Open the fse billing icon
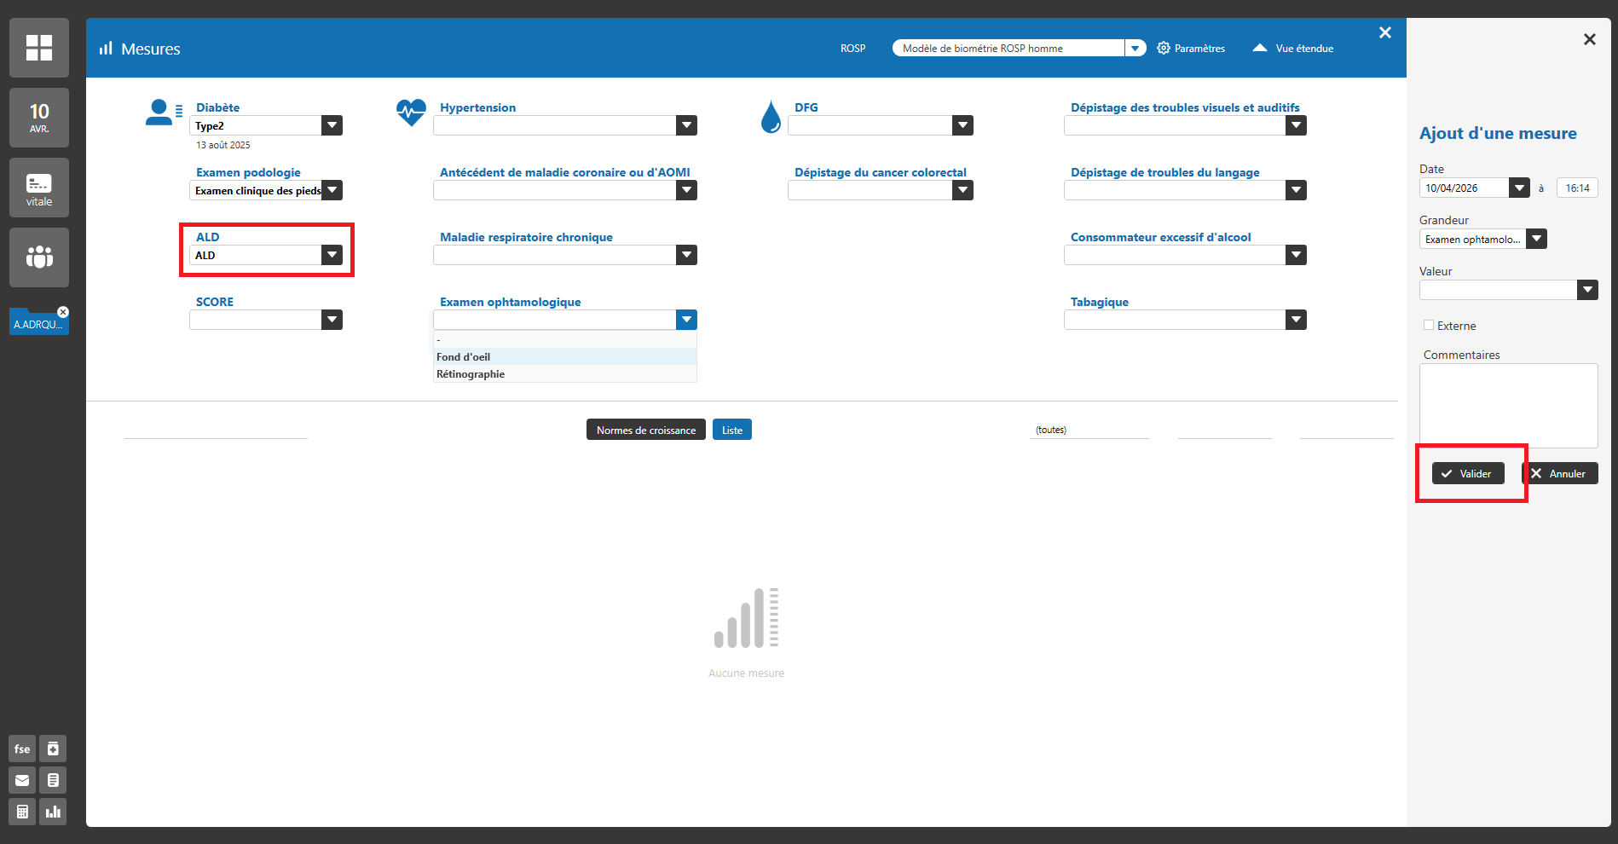This screenshot has height=844, width=1618. (22, 749)
